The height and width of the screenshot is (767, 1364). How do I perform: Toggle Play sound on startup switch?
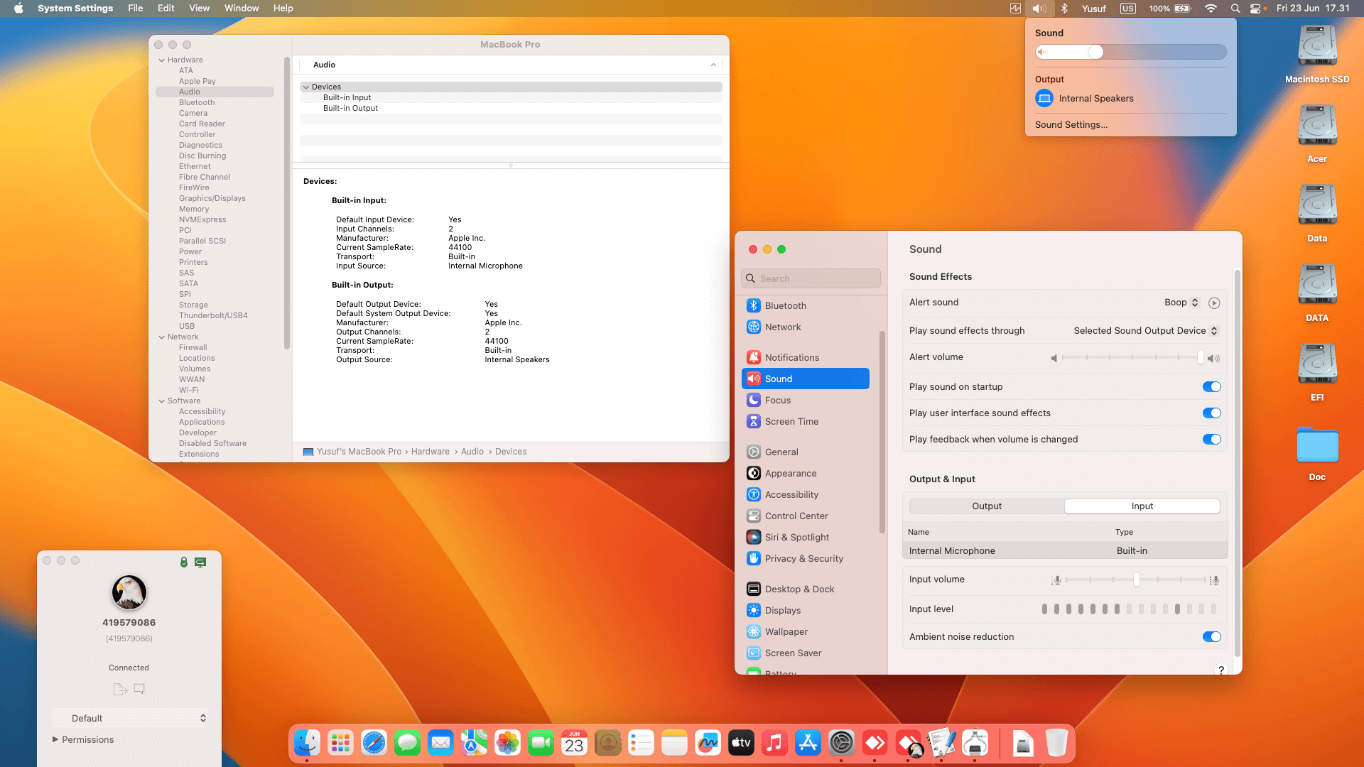coord(1211,387)
